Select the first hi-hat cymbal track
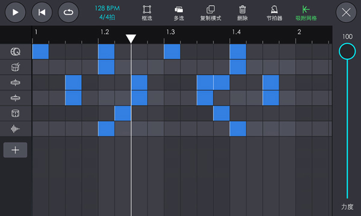Viewport: 361px width, 216px height. [16, 82]
